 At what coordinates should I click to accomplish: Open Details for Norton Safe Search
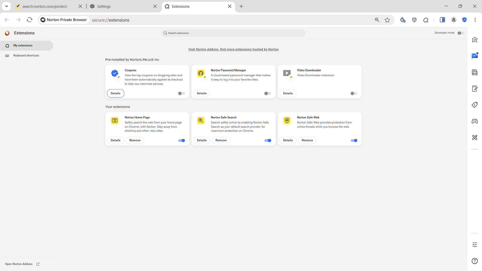coord(202,141)
